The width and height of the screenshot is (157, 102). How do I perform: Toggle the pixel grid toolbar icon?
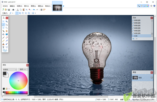tap(41, 10)
